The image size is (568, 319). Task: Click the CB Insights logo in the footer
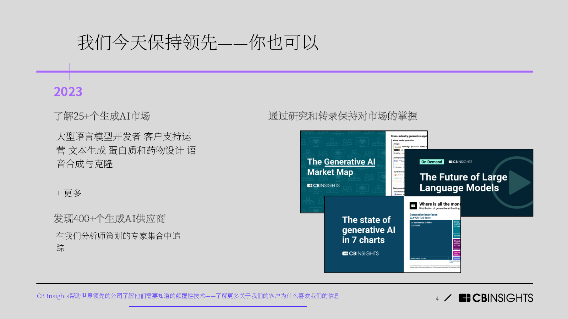click(x=496, y=298)
